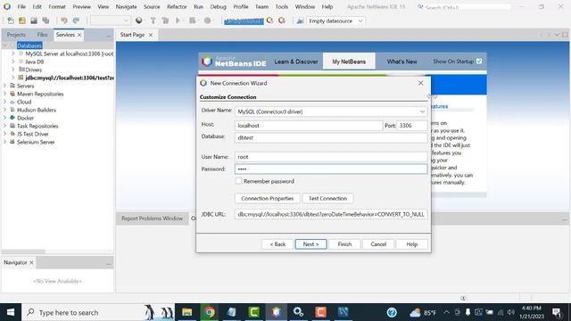Select Selenium Server in Services tree
The width and height of the screenshot is (571, 321).
tap(36, 142)
